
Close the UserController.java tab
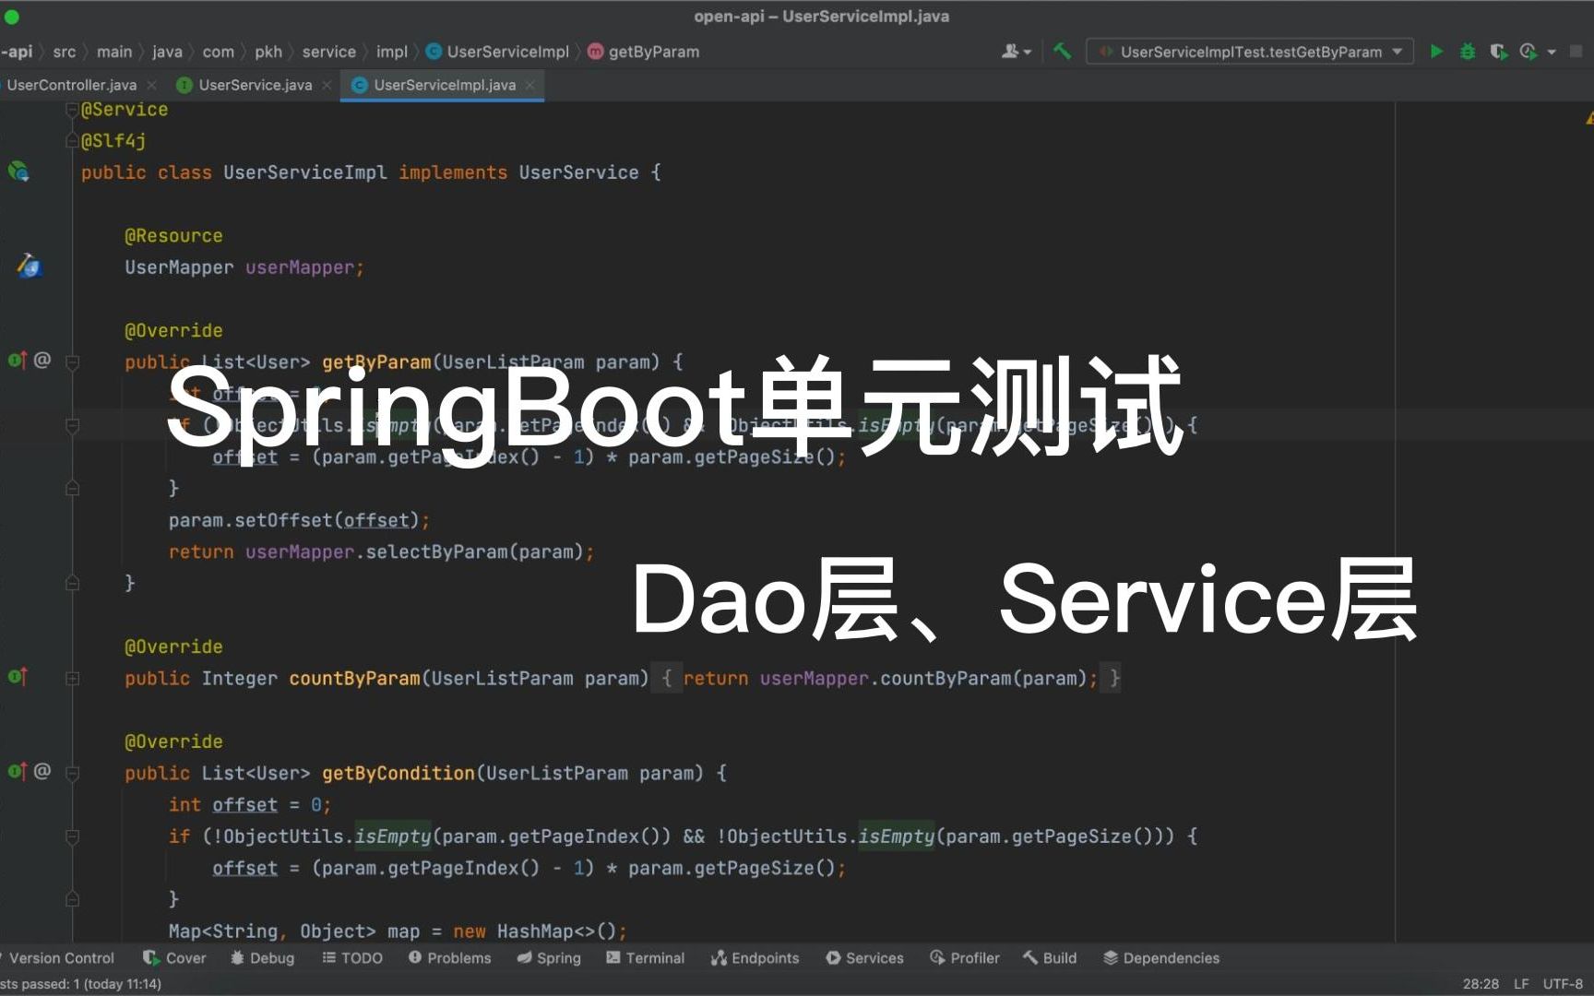(152, 85)
